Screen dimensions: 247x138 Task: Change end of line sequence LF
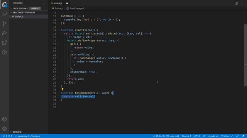(204, 136)
